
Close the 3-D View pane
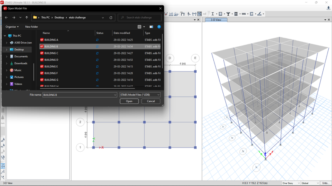tap(329, 20)
